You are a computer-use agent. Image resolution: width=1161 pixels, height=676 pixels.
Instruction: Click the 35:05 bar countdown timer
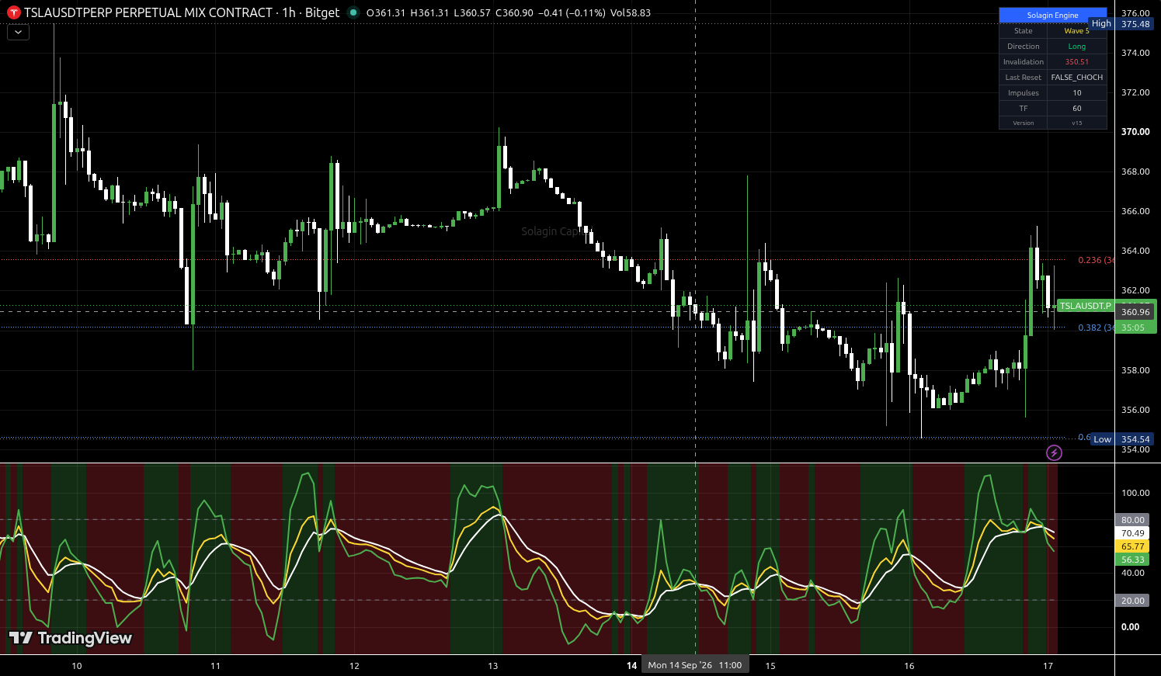[1133, 328]
